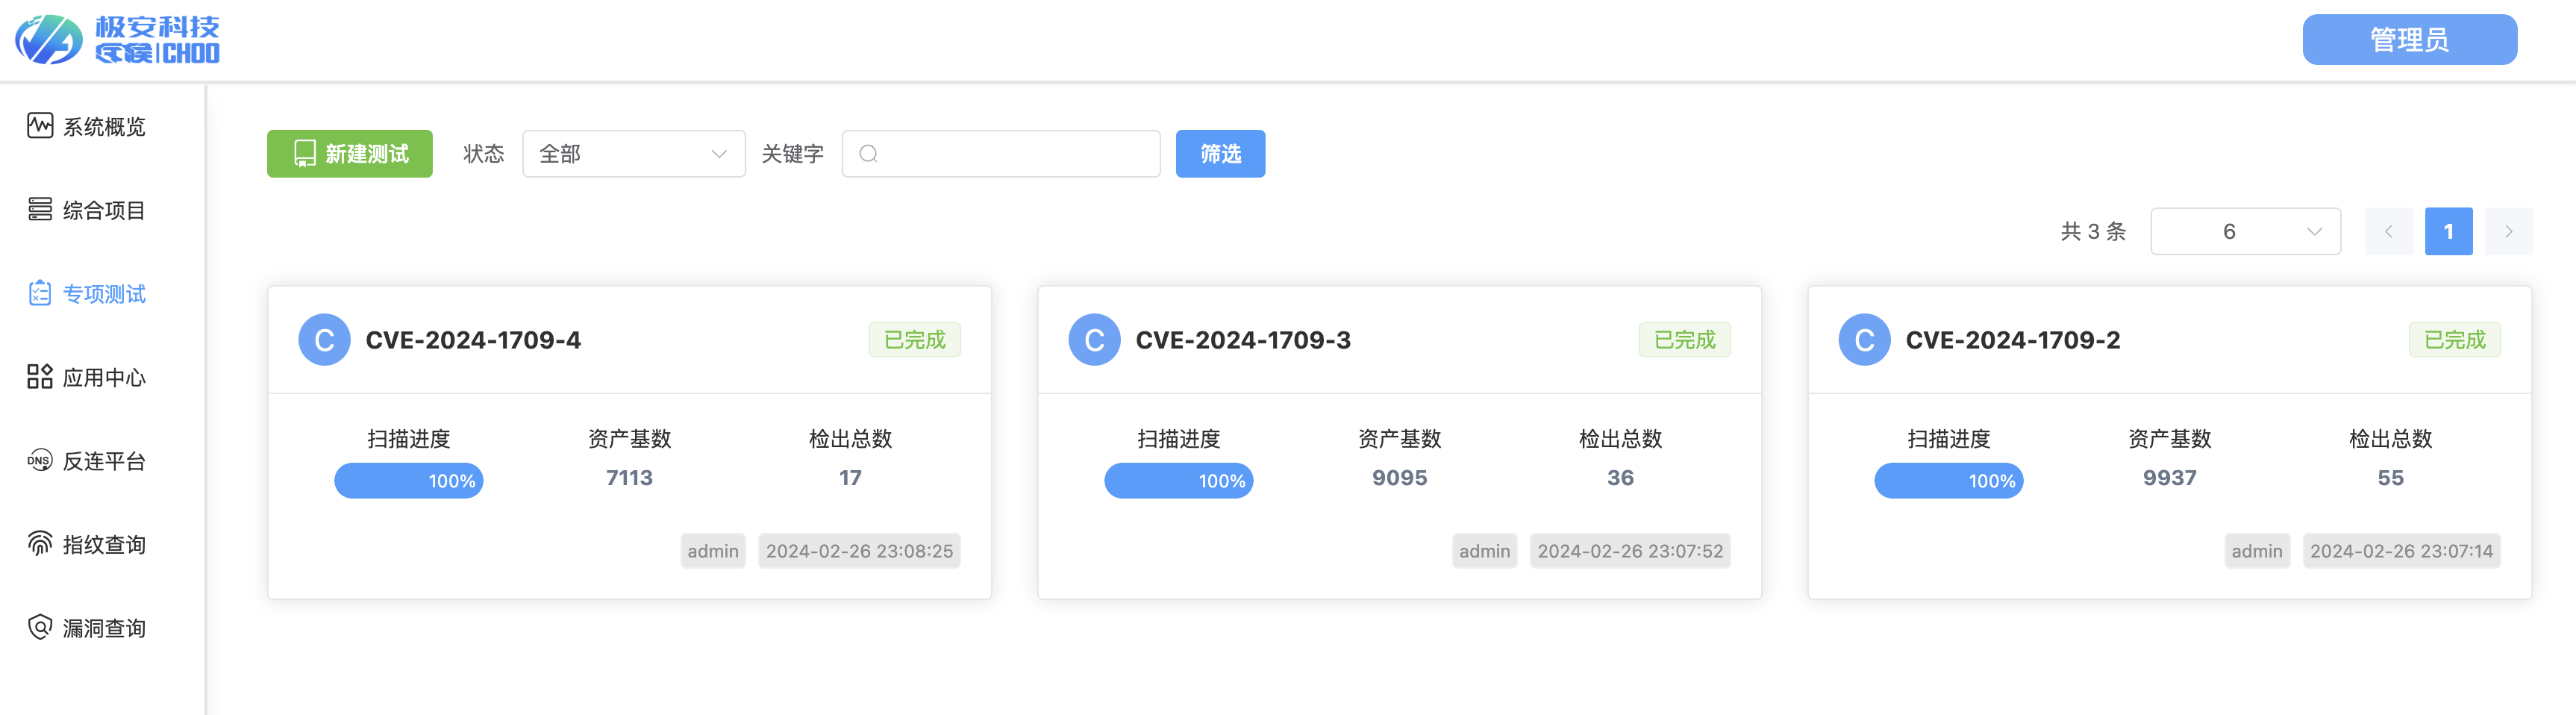Click the 共 3 条 total count
2576x715 pixels.
tap(2093, 232)
